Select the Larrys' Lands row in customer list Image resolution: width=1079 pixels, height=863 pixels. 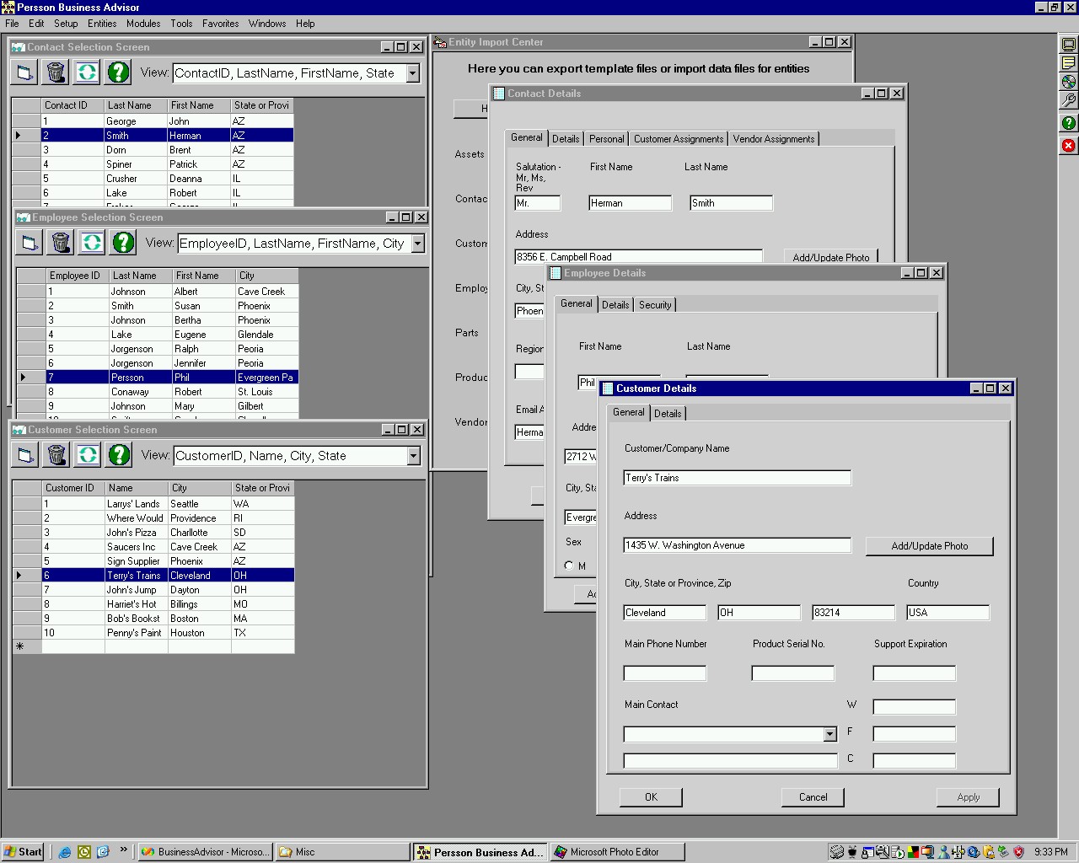tap(133, 504)
